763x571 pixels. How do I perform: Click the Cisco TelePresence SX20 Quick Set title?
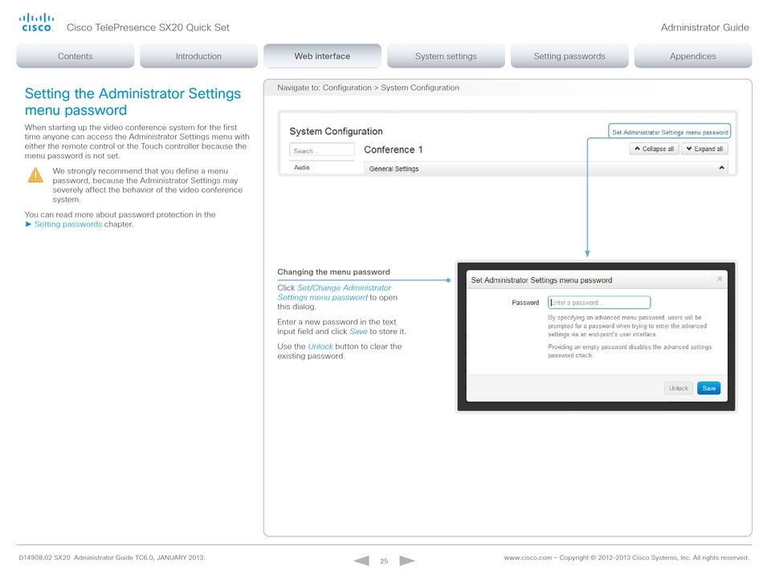point(148,27)
